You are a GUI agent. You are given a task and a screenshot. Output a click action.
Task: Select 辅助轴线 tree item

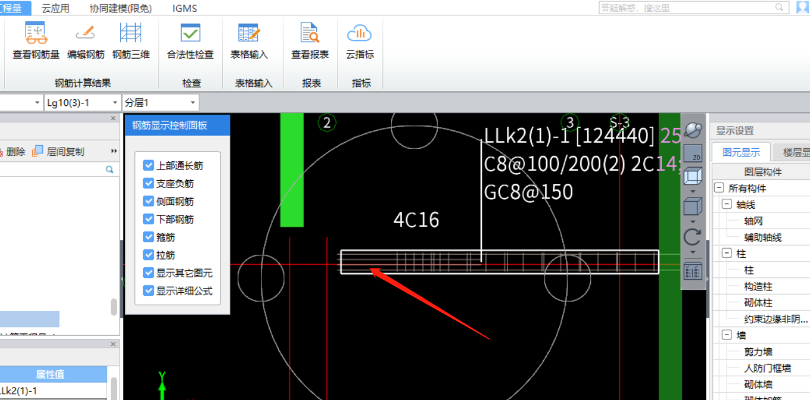point(763,237)
